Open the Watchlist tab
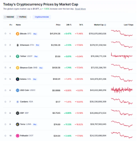 pyautogui.click(x=9, y=17)
